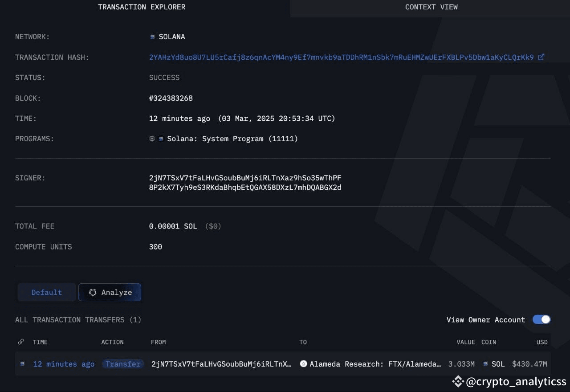
Task: Click the VALUE column header
Action: click(465, 342)
